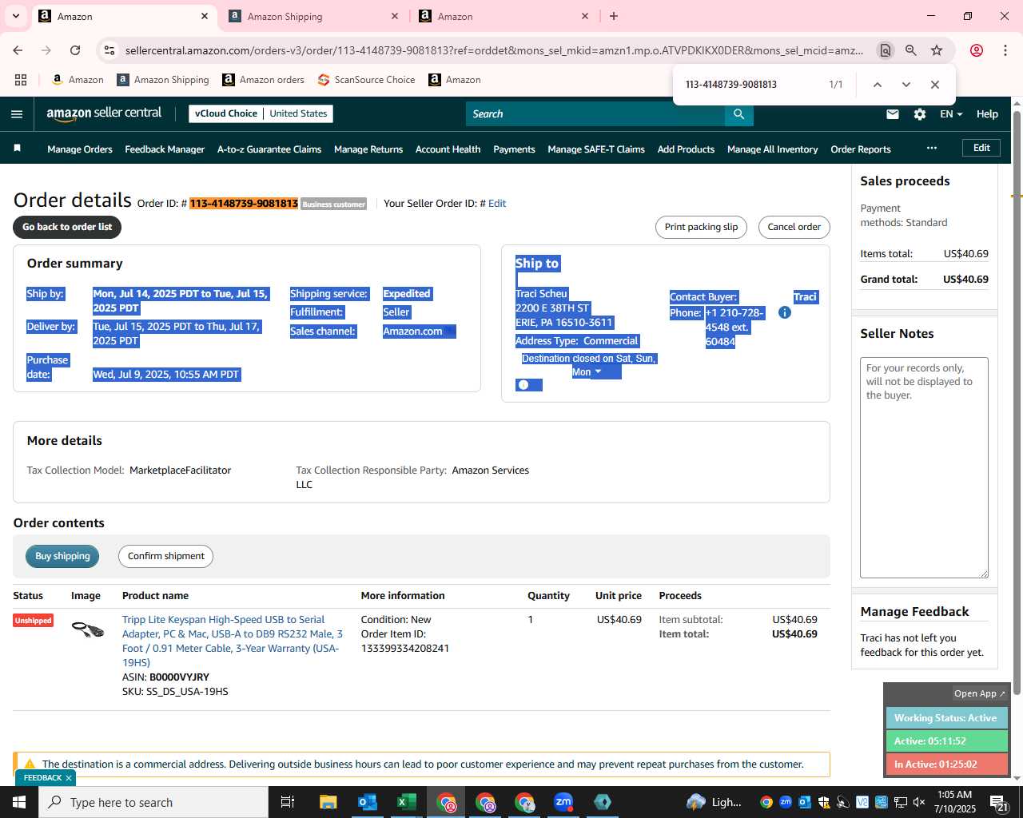Open the tab search dropdown arrow
Screen dimensions: 1023x818
coord(15,16)
